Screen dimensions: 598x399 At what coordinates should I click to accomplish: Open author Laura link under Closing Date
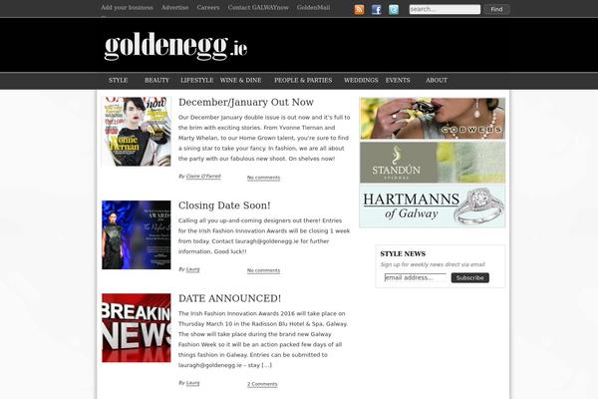click(x=193, y=269)
